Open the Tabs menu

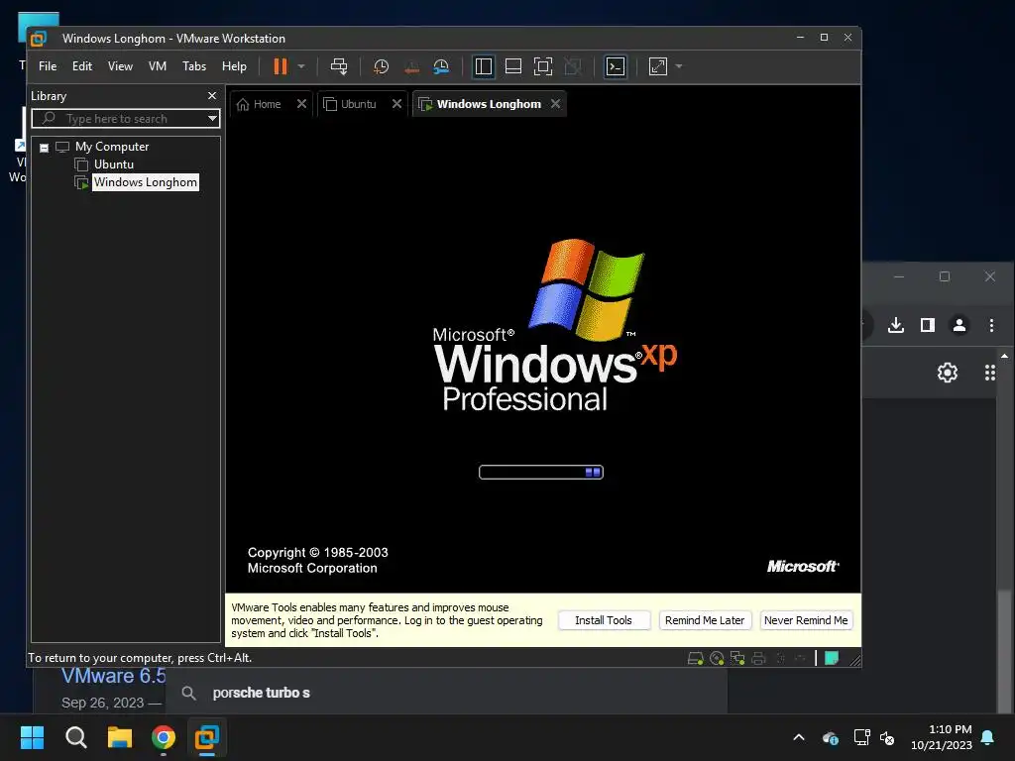194,66
